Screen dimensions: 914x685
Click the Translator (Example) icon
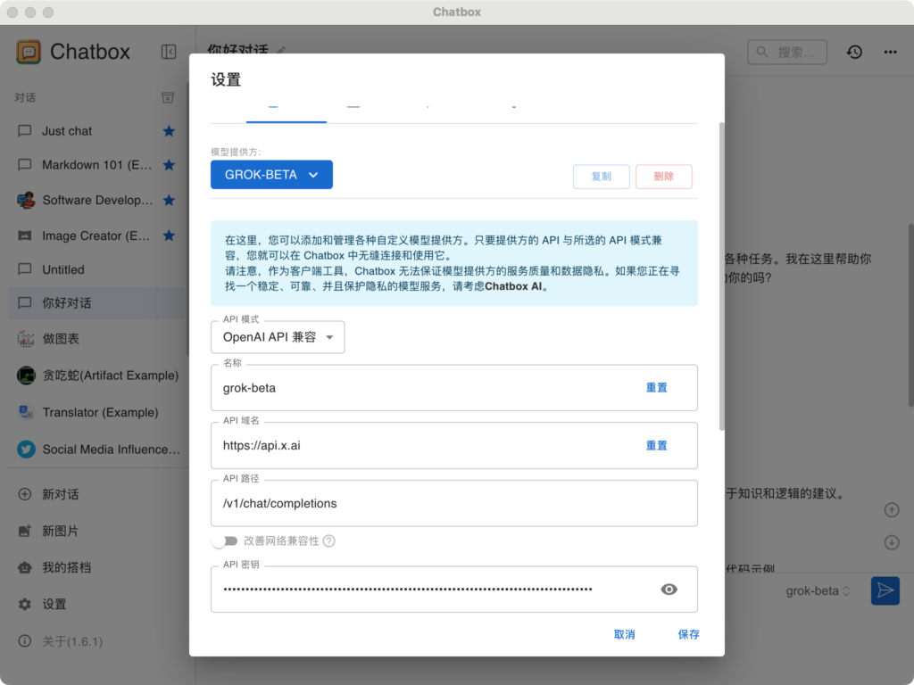[x=26, y=412]
